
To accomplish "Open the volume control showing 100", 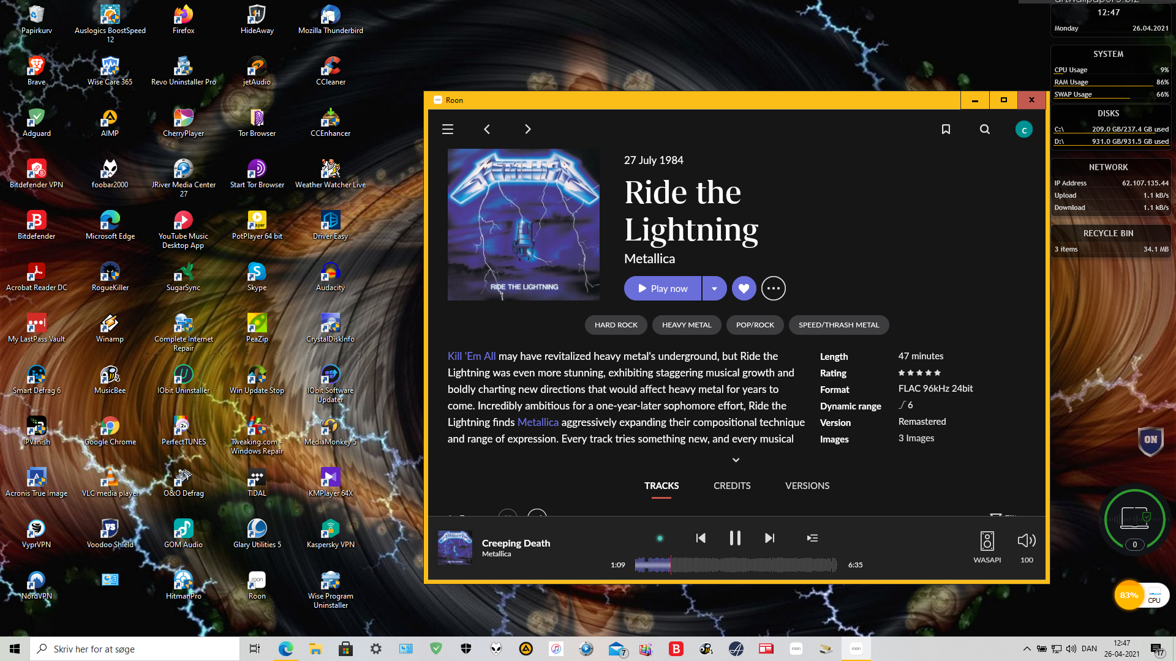I will (1027, 541).
